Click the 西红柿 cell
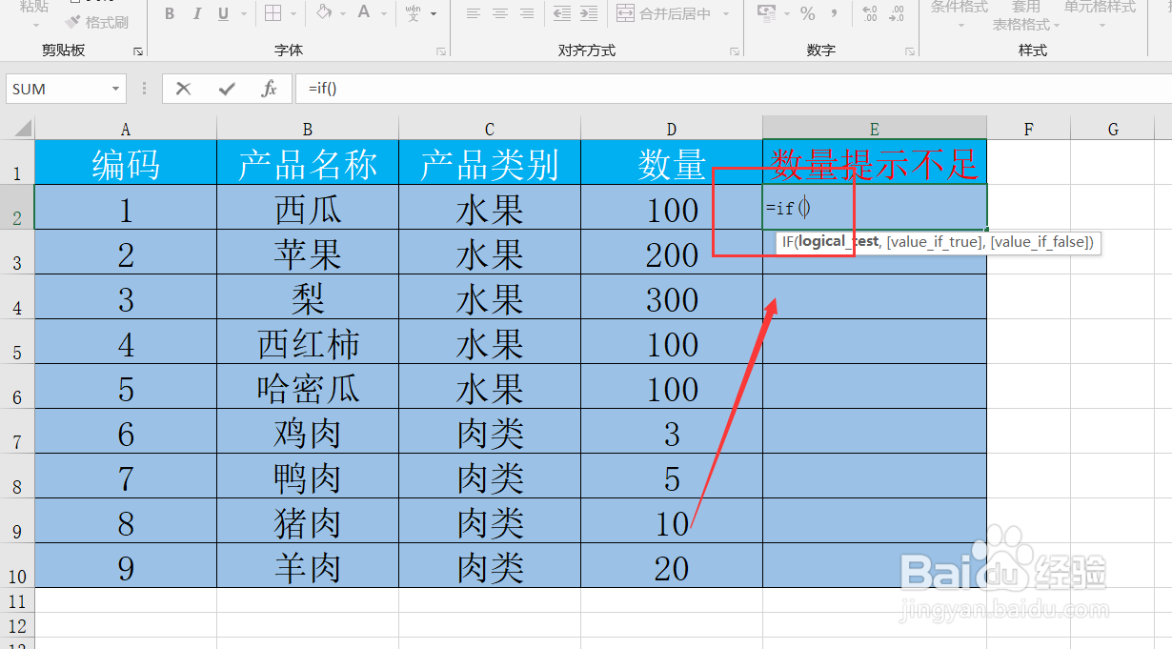Viewport: 1172px width, 649px height. [x=308, y=342]
